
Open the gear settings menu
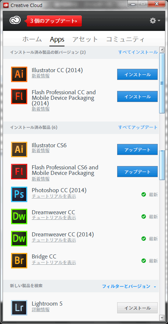tap(155, 21)
